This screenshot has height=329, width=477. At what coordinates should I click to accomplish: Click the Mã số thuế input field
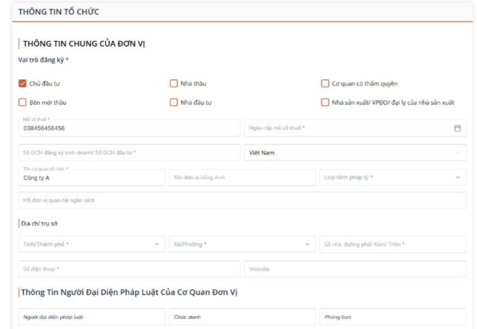tap(130, 128)
